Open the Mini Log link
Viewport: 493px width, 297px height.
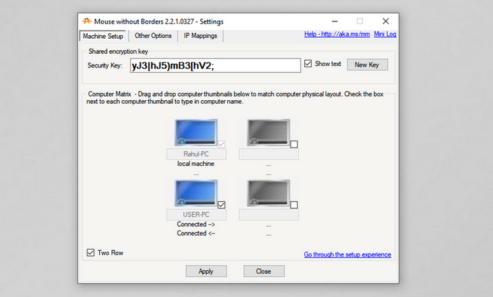[385, 34]
